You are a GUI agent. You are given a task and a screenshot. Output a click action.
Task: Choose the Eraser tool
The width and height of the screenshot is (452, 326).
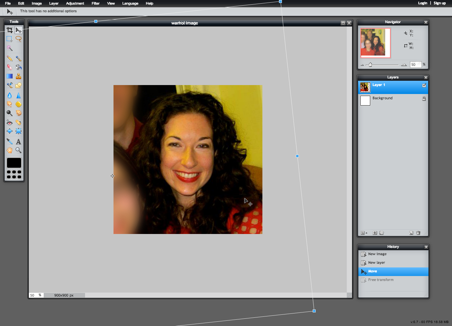(10, 67)
